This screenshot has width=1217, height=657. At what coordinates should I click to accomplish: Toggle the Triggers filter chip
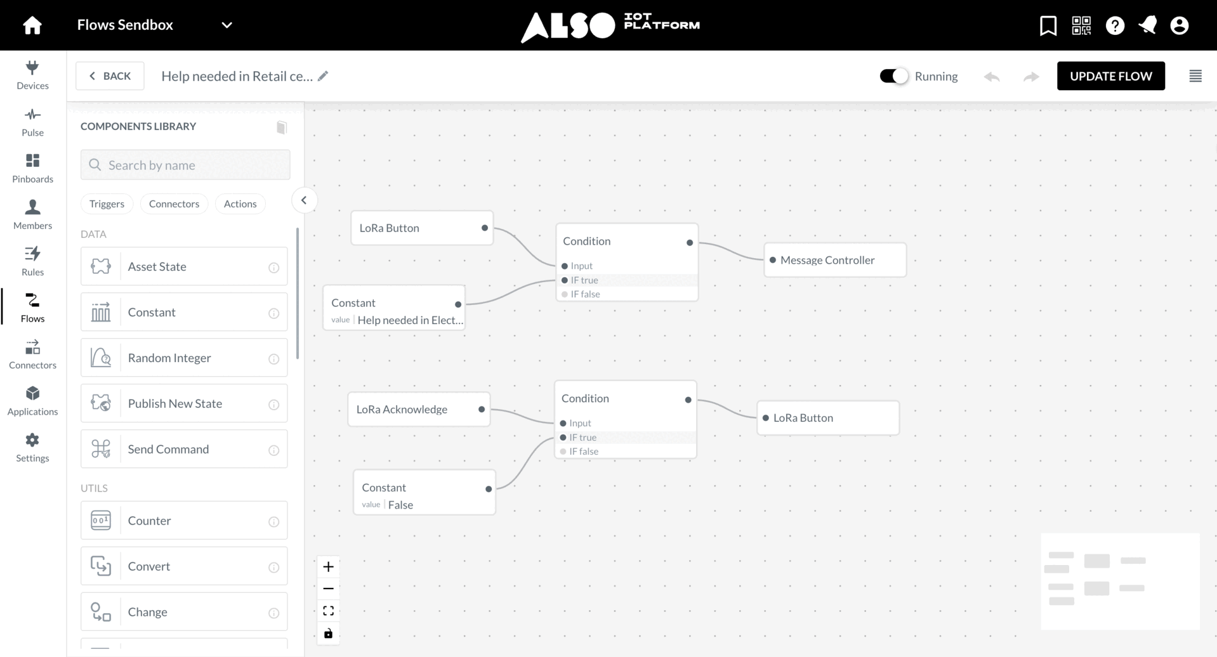[107, 204]
